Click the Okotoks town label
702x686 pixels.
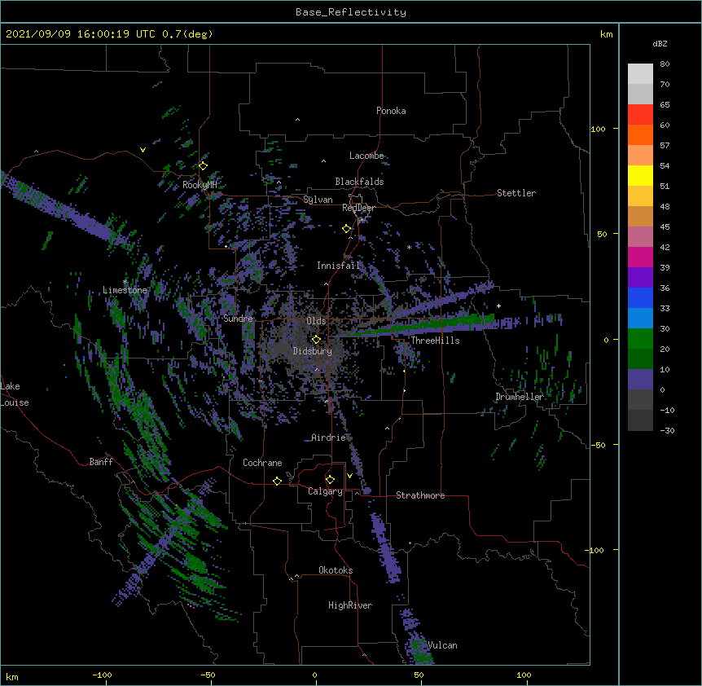click(x=336, y=570)
